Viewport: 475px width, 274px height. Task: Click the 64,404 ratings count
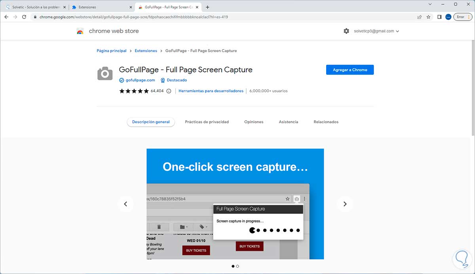pyautogui.click(x=157, y=91)
